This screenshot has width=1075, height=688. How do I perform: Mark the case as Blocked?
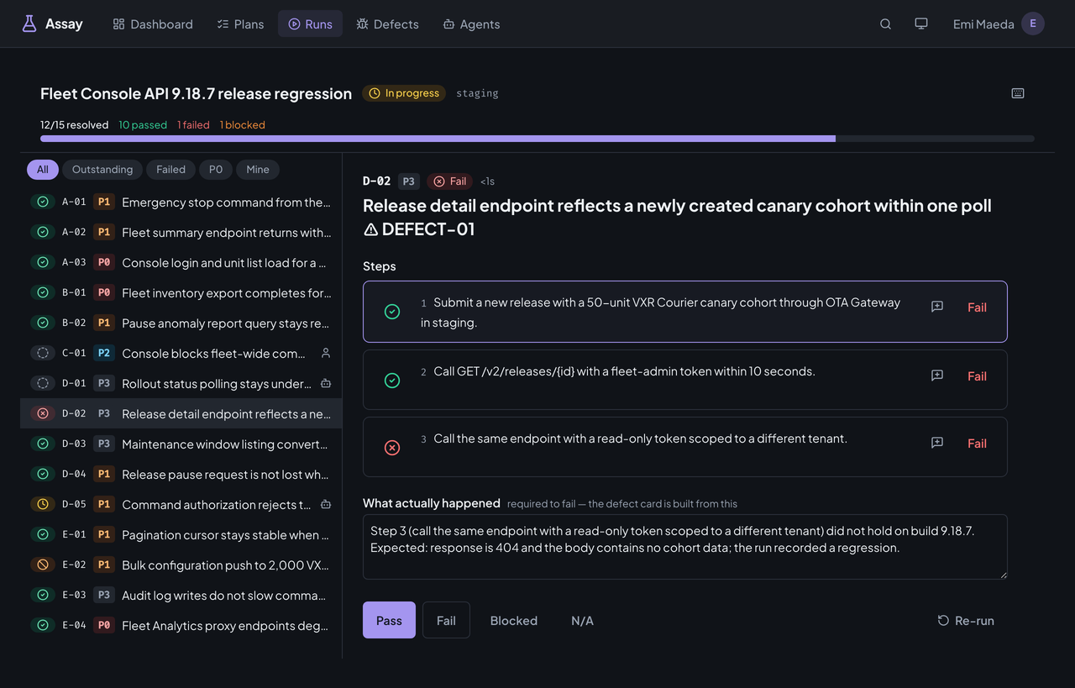[514, 620]
